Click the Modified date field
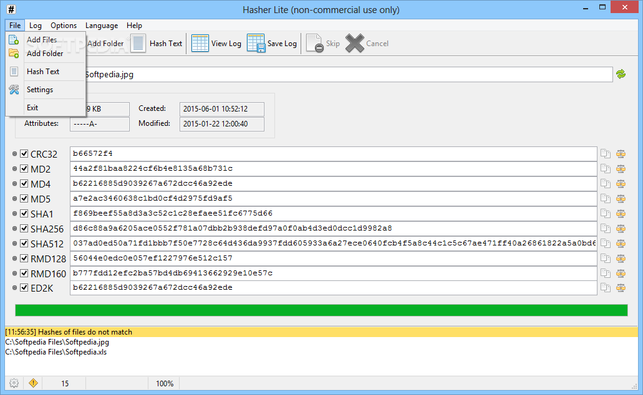The image size is (643, 395). click(222, 124)
